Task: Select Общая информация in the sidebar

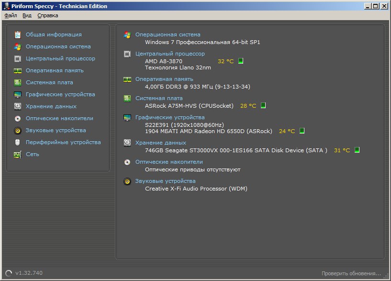Action: click(54, 34)
